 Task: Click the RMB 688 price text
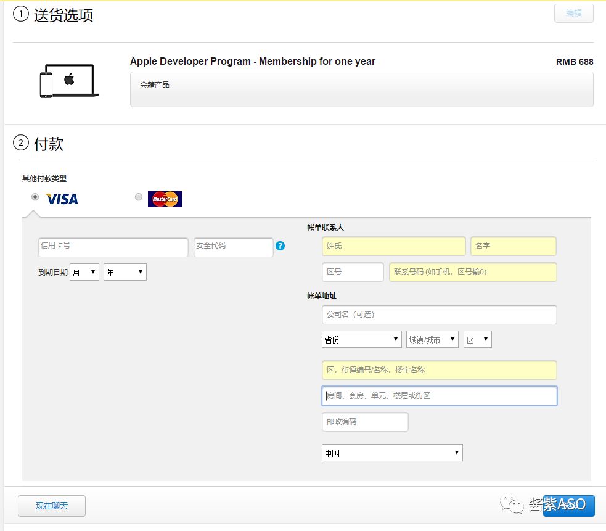575,62
